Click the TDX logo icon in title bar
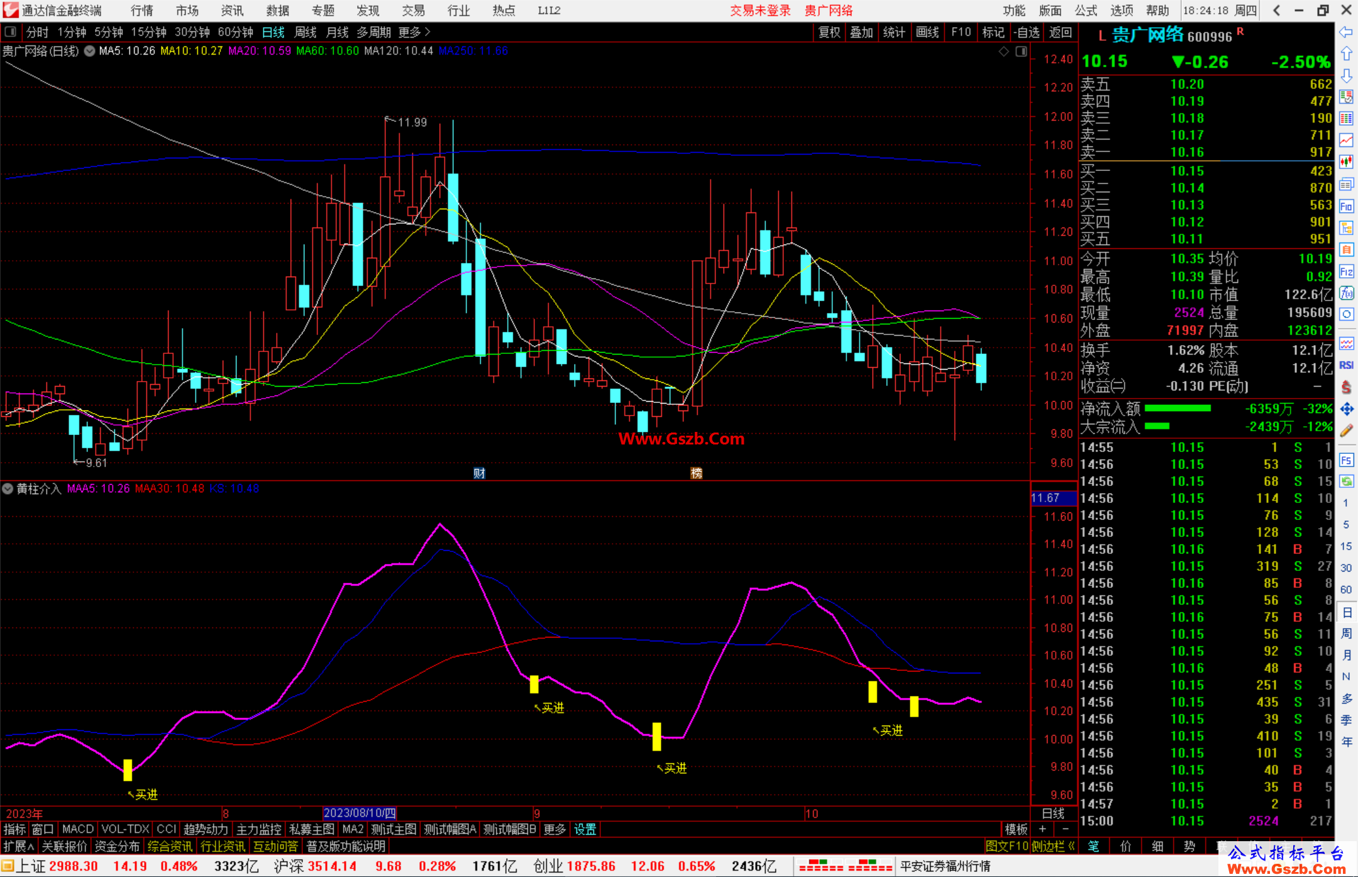Viewport: 1358px width, 877px height. coord(10,10)
